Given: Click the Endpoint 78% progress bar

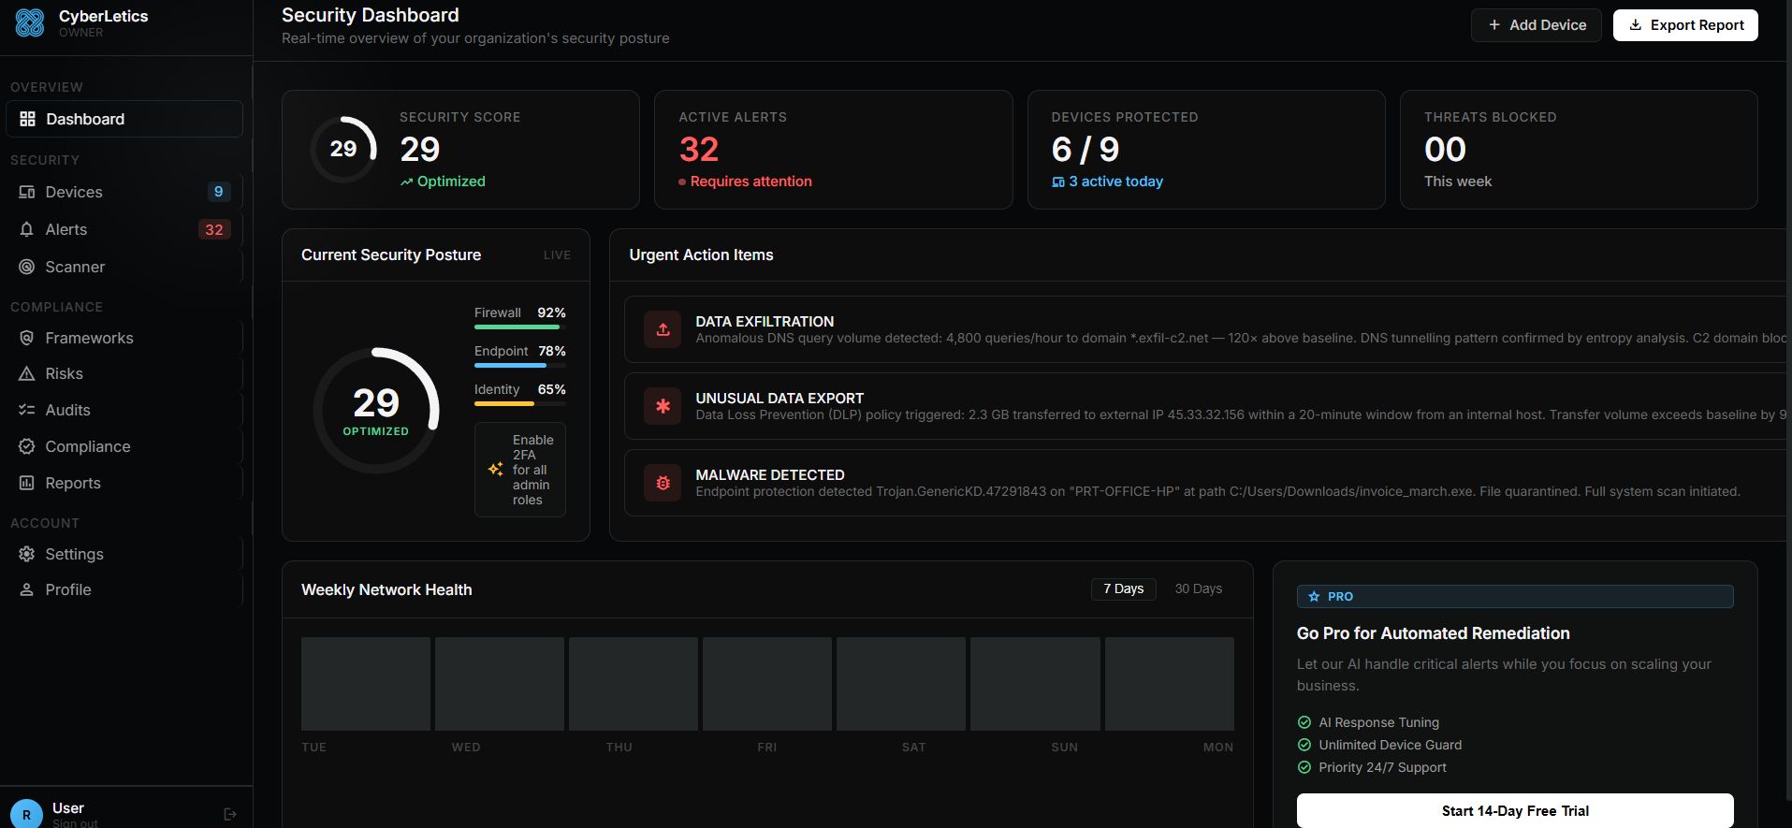Looking at the screenshot, I should coord(520,366).
